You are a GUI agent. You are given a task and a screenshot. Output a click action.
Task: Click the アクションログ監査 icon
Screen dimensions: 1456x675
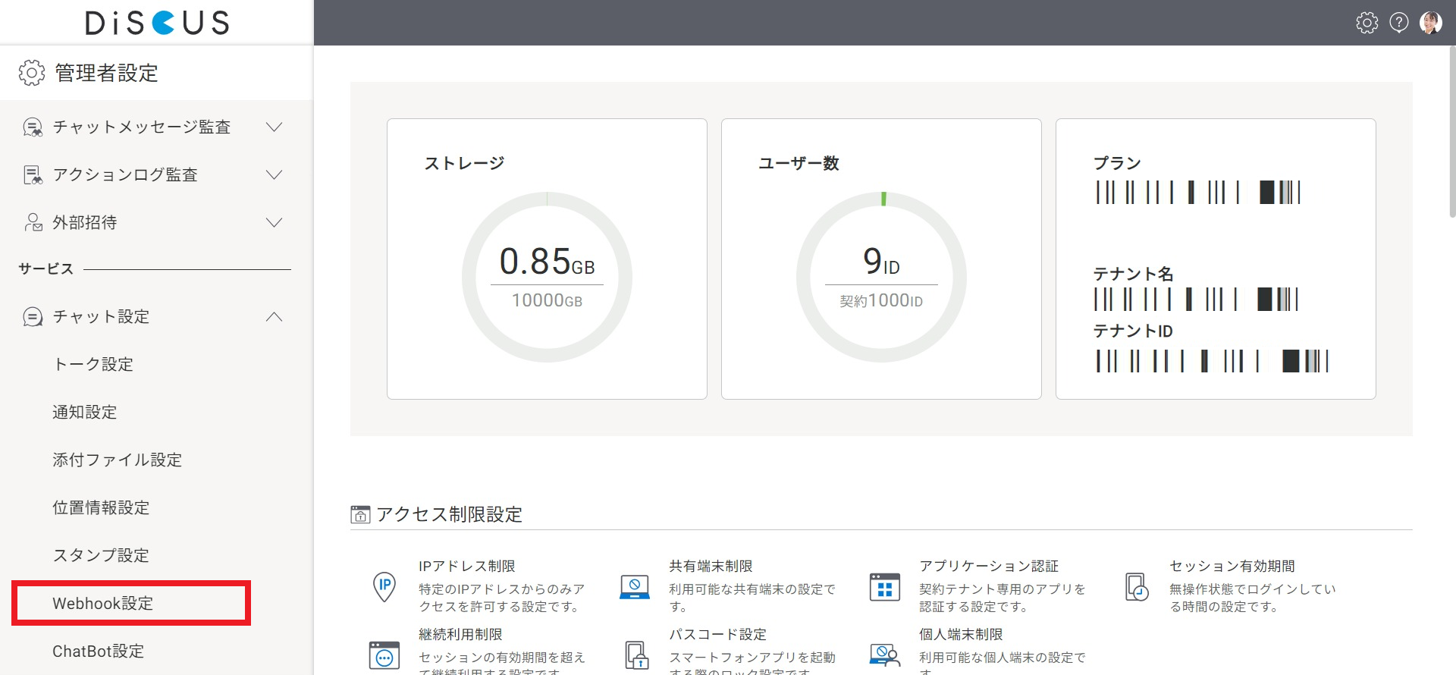coord(33,175)
